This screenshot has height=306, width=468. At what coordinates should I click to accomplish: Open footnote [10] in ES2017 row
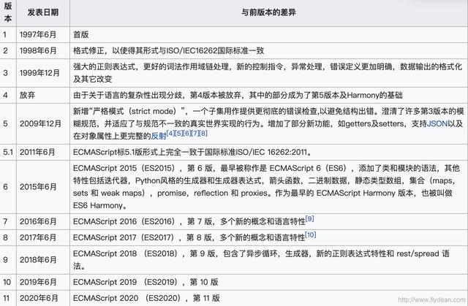tap(310, 234)
